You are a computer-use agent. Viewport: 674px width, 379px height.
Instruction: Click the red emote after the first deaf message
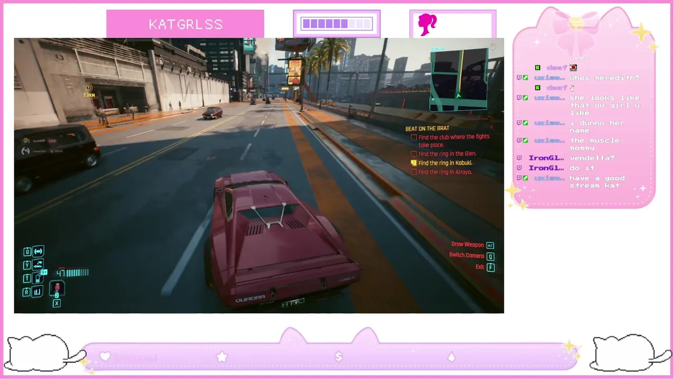(573, 67)
